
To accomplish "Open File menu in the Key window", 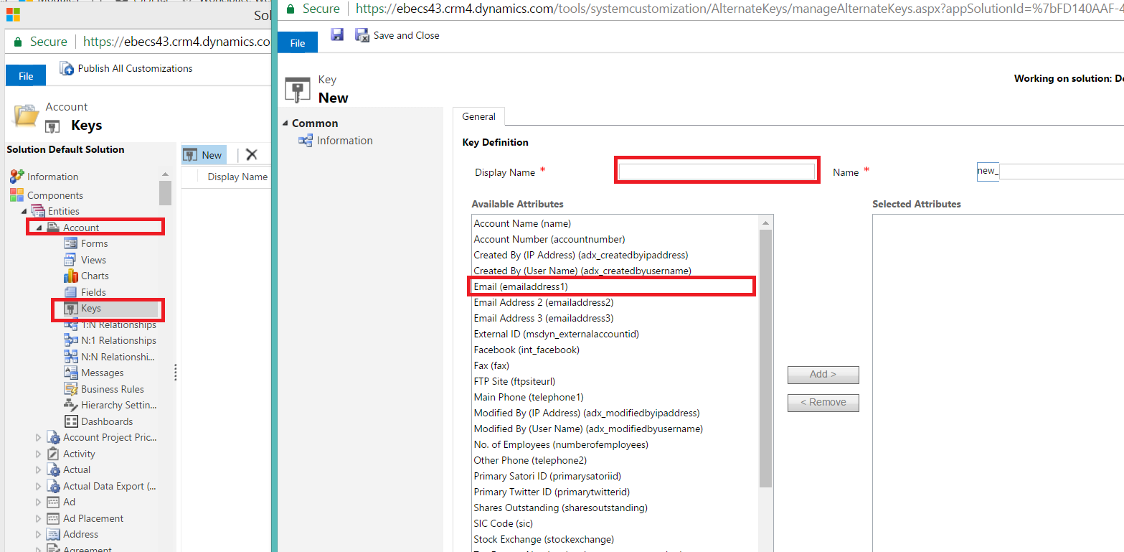I will 298,43.
